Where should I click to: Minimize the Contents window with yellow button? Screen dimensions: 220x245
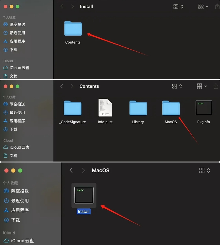[x=11, y=86]
